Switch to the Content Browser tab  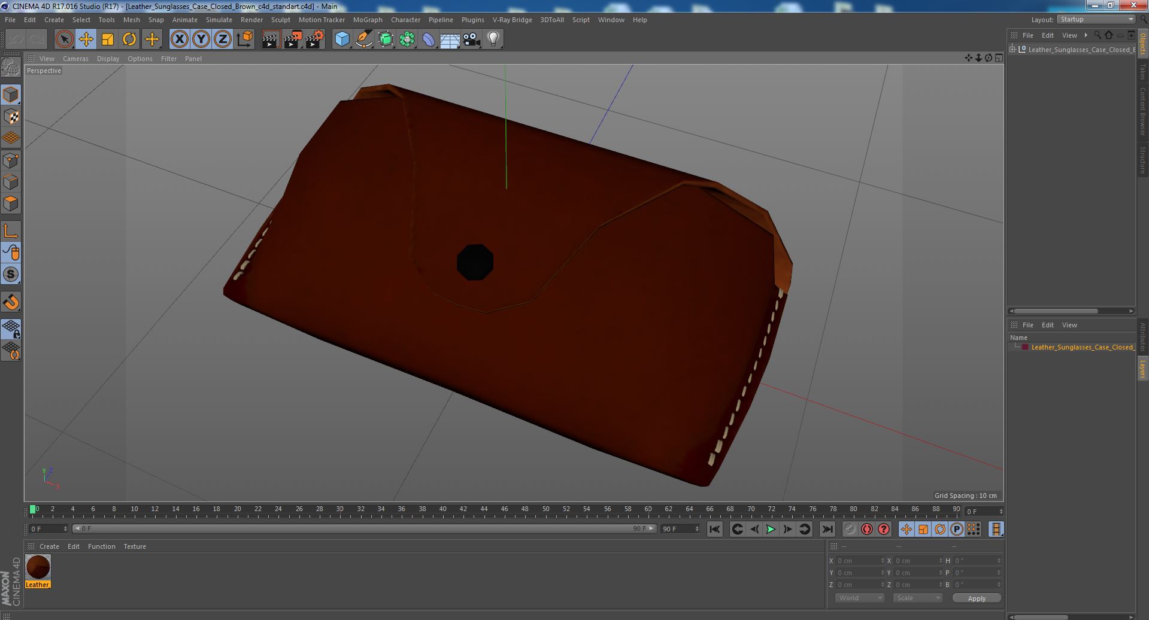1142,111
